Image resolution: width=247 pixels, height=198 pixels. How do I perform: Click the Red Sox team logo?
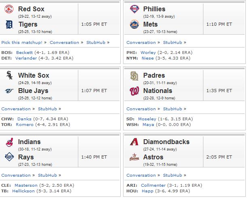point(9,9)
